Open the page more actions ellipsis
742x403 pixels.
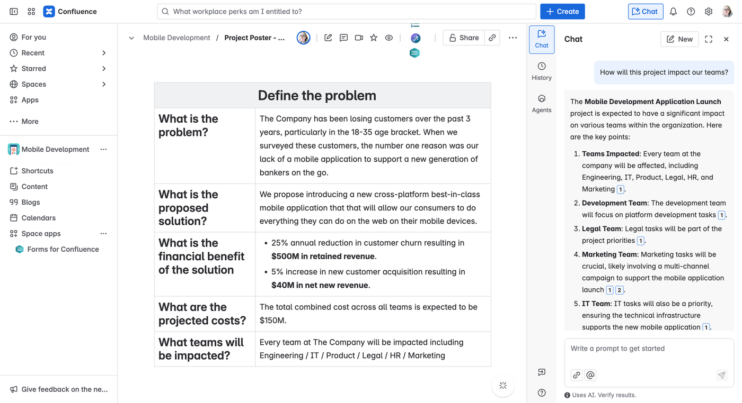click(513, 38)
